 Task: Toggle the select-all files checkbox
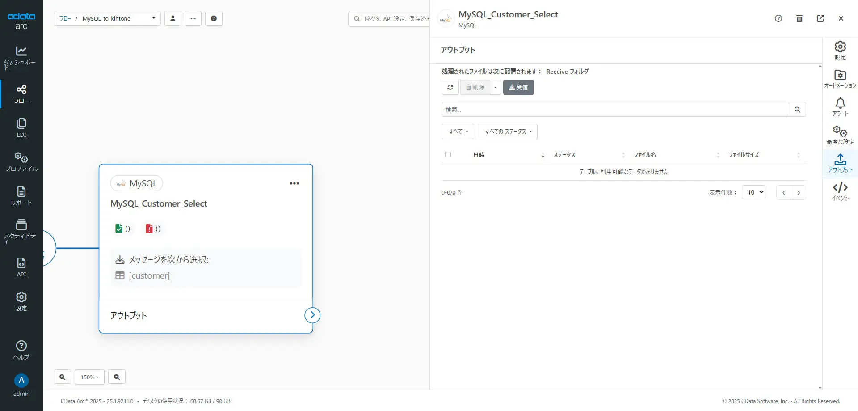tap(448, 155)
